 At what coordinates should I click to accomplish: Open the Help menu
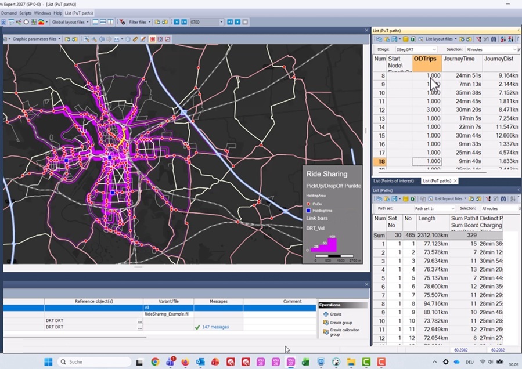[x=58, y=13]
